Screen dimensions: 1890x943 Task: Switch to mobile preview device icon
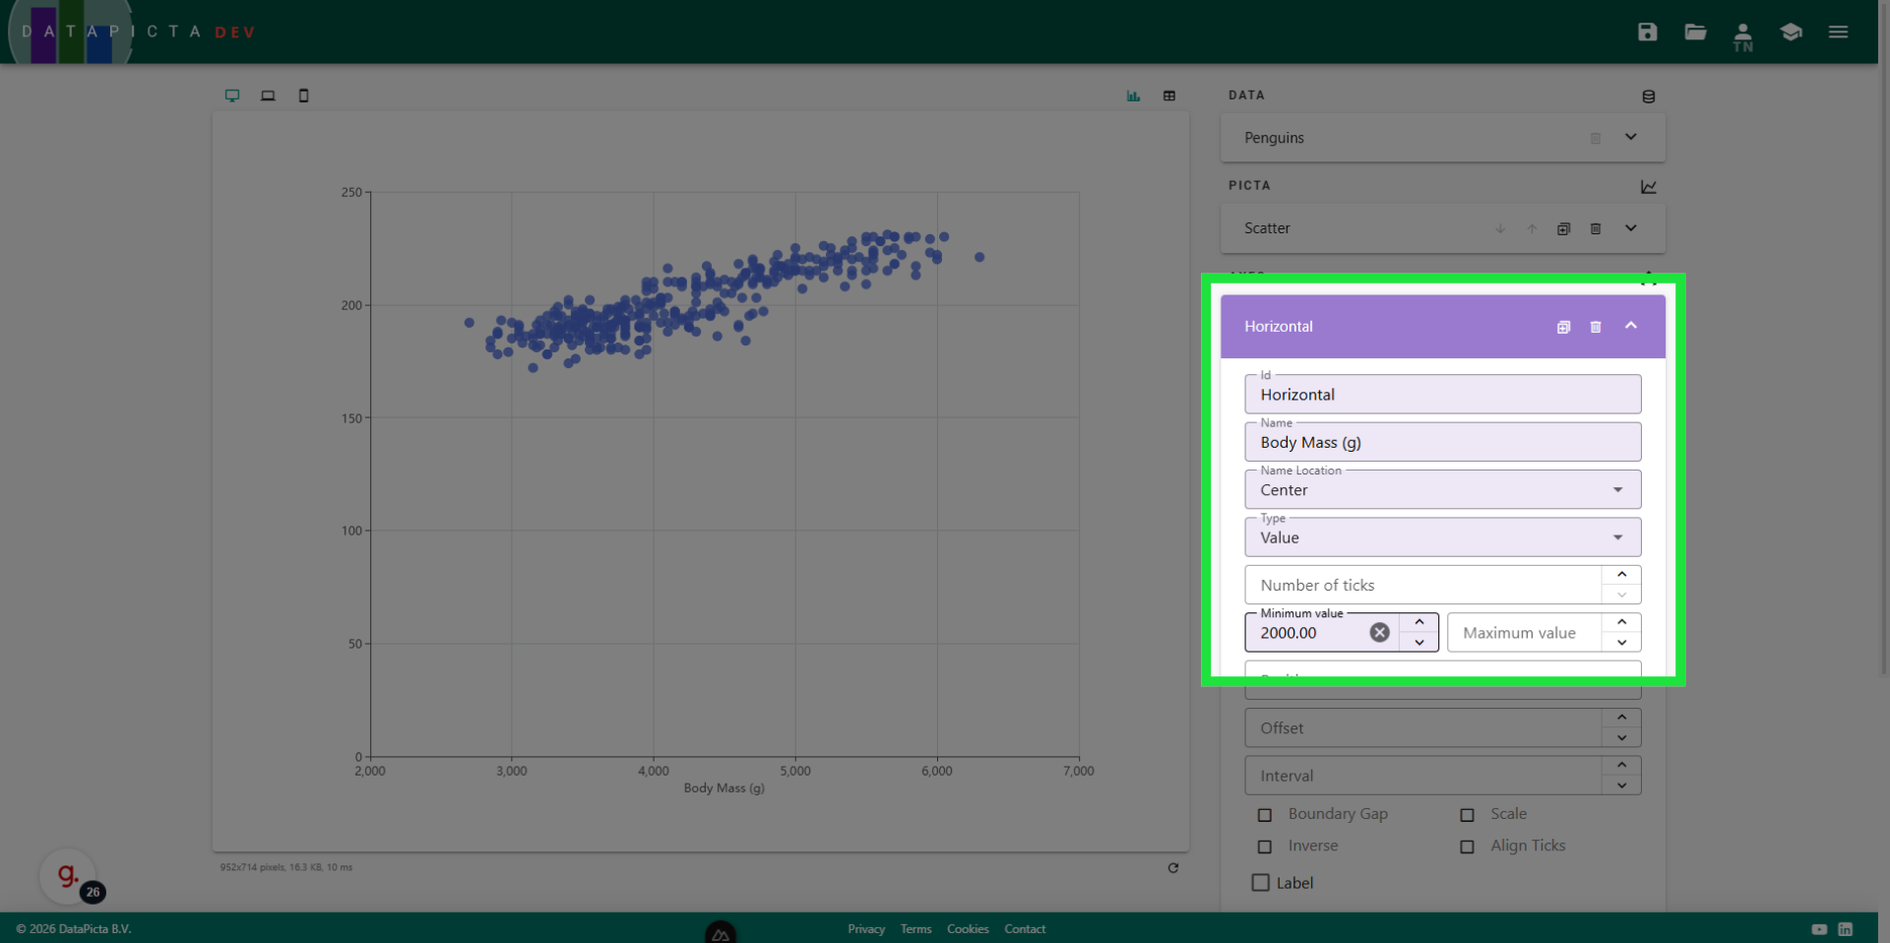(x=303, y=95)
